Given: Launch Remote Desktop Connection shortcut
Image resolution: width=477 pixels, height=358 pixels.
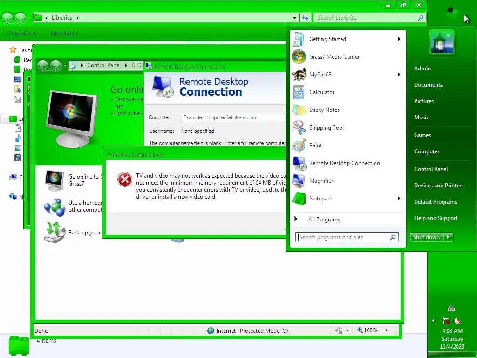Looking at the screenshot, I should pyautogui.click(x=348, y=163).
